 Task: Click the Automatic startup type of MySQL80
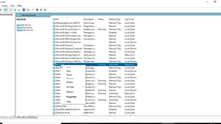click(114, 64)
